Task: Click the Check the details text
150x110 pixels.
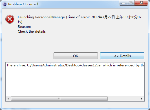Action: coord(32,32)
